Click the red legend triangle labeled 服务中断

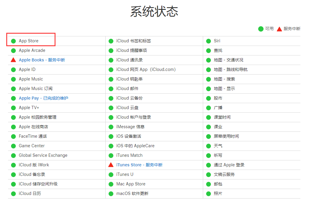[x=279, y=29]
